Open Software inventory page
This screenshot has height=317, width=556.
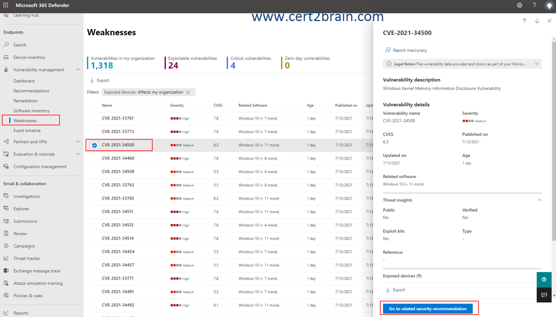[x=31, y=111]
